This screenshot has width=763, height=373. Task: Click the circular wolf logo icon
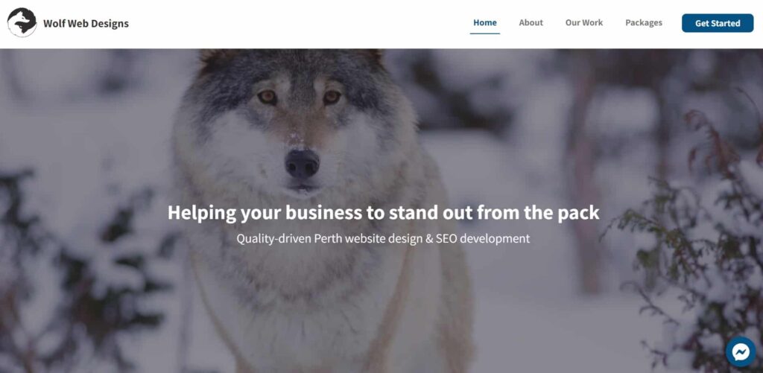[x=22, y=22]
